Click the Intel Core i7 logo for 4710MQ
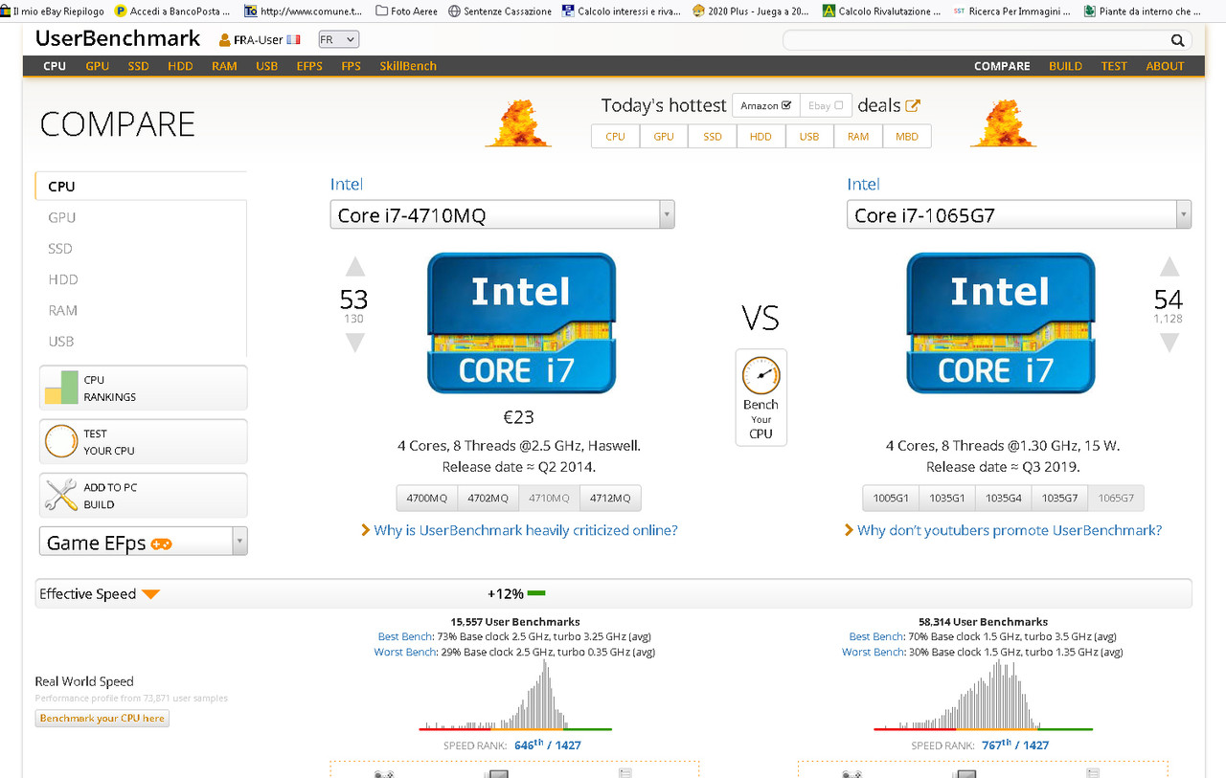This screenshot has height=778, width=1226. click(521, 322)
